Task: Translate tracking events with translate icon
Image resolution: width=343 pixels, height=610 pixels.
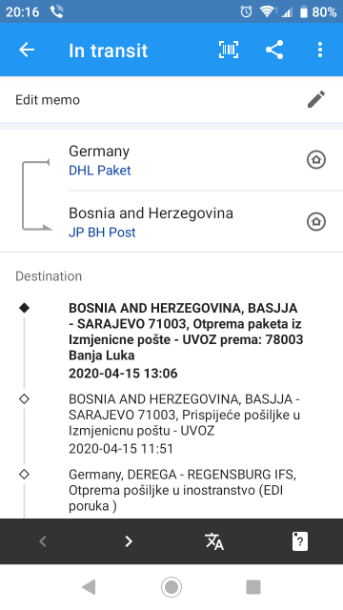Action: coord(214,541)
